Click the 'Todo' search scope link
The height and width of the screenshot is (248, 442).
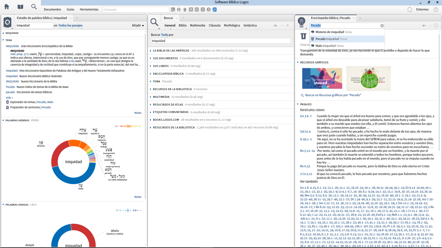tap(165, 35)
